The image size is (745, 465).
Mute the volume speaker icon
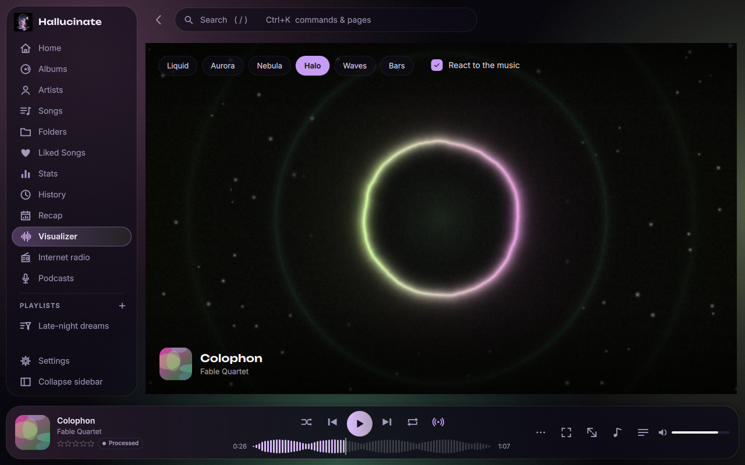point(662,432)
